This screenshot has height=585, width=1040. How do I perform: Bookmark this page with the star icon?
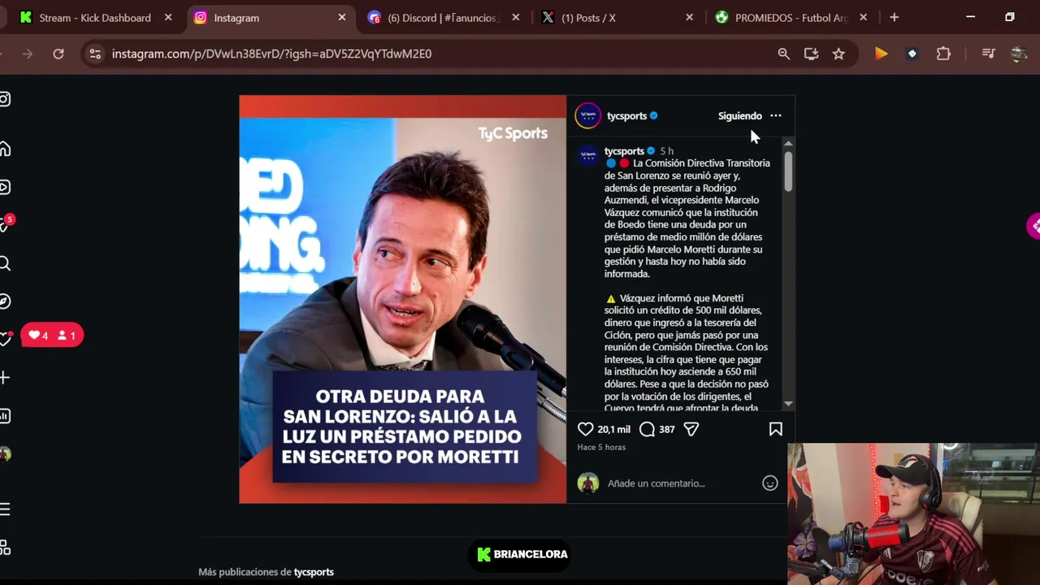click(x=838, y=54)
